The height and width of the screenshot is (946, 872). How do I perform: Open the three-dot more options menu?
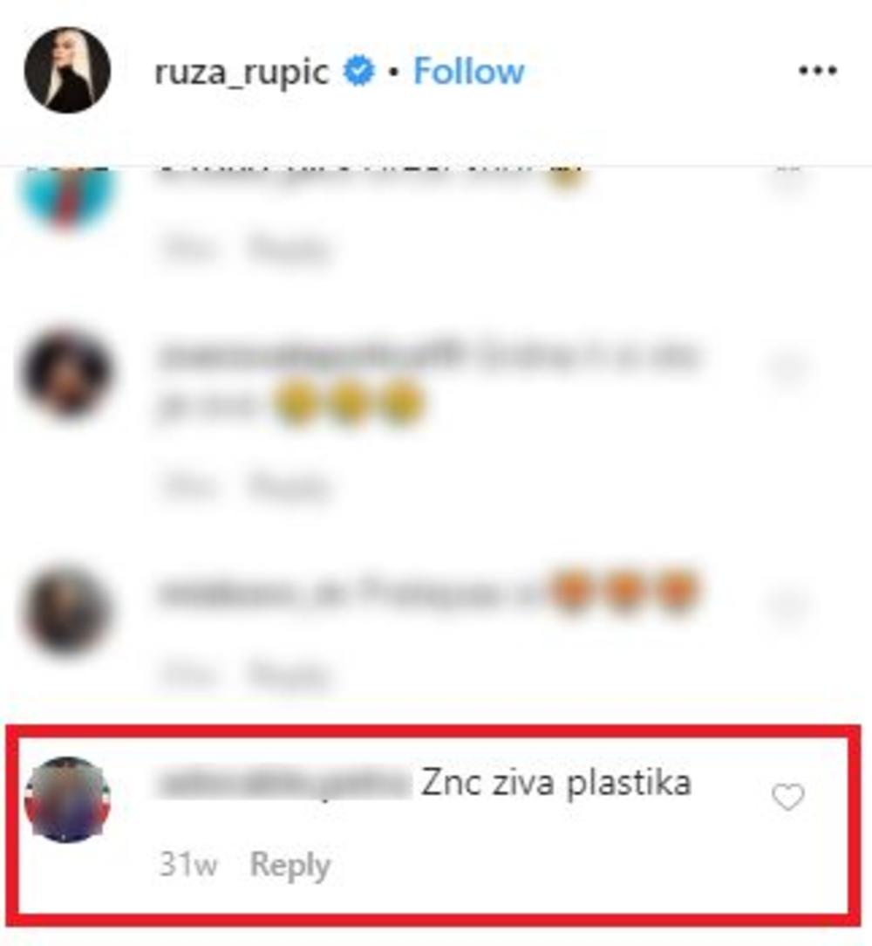817,71
